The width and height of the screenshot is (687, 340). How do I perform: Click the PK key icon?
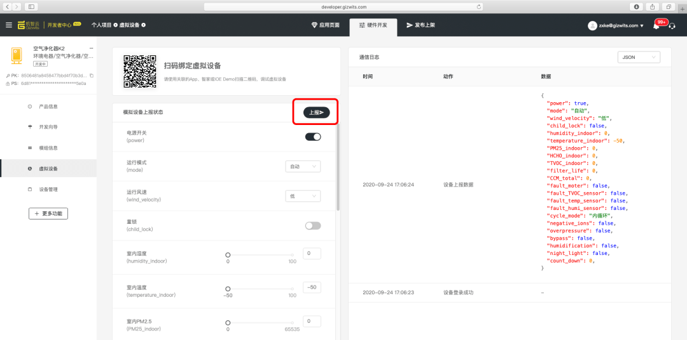point(8,75)
